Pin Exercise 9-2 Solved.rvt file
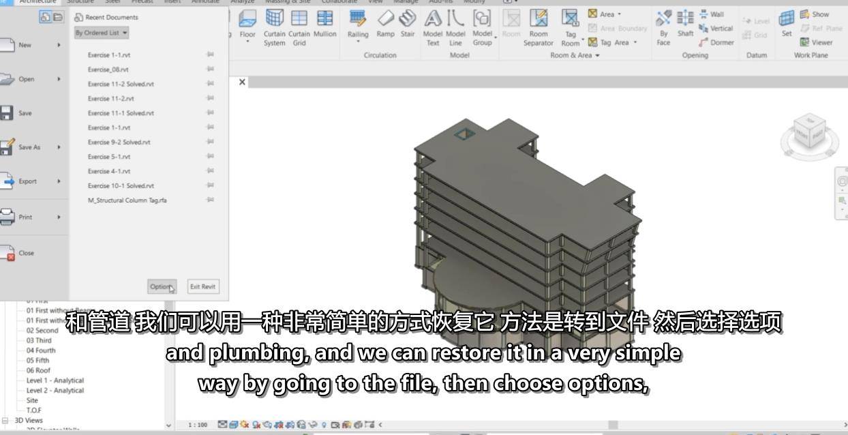 coord(210,142)
